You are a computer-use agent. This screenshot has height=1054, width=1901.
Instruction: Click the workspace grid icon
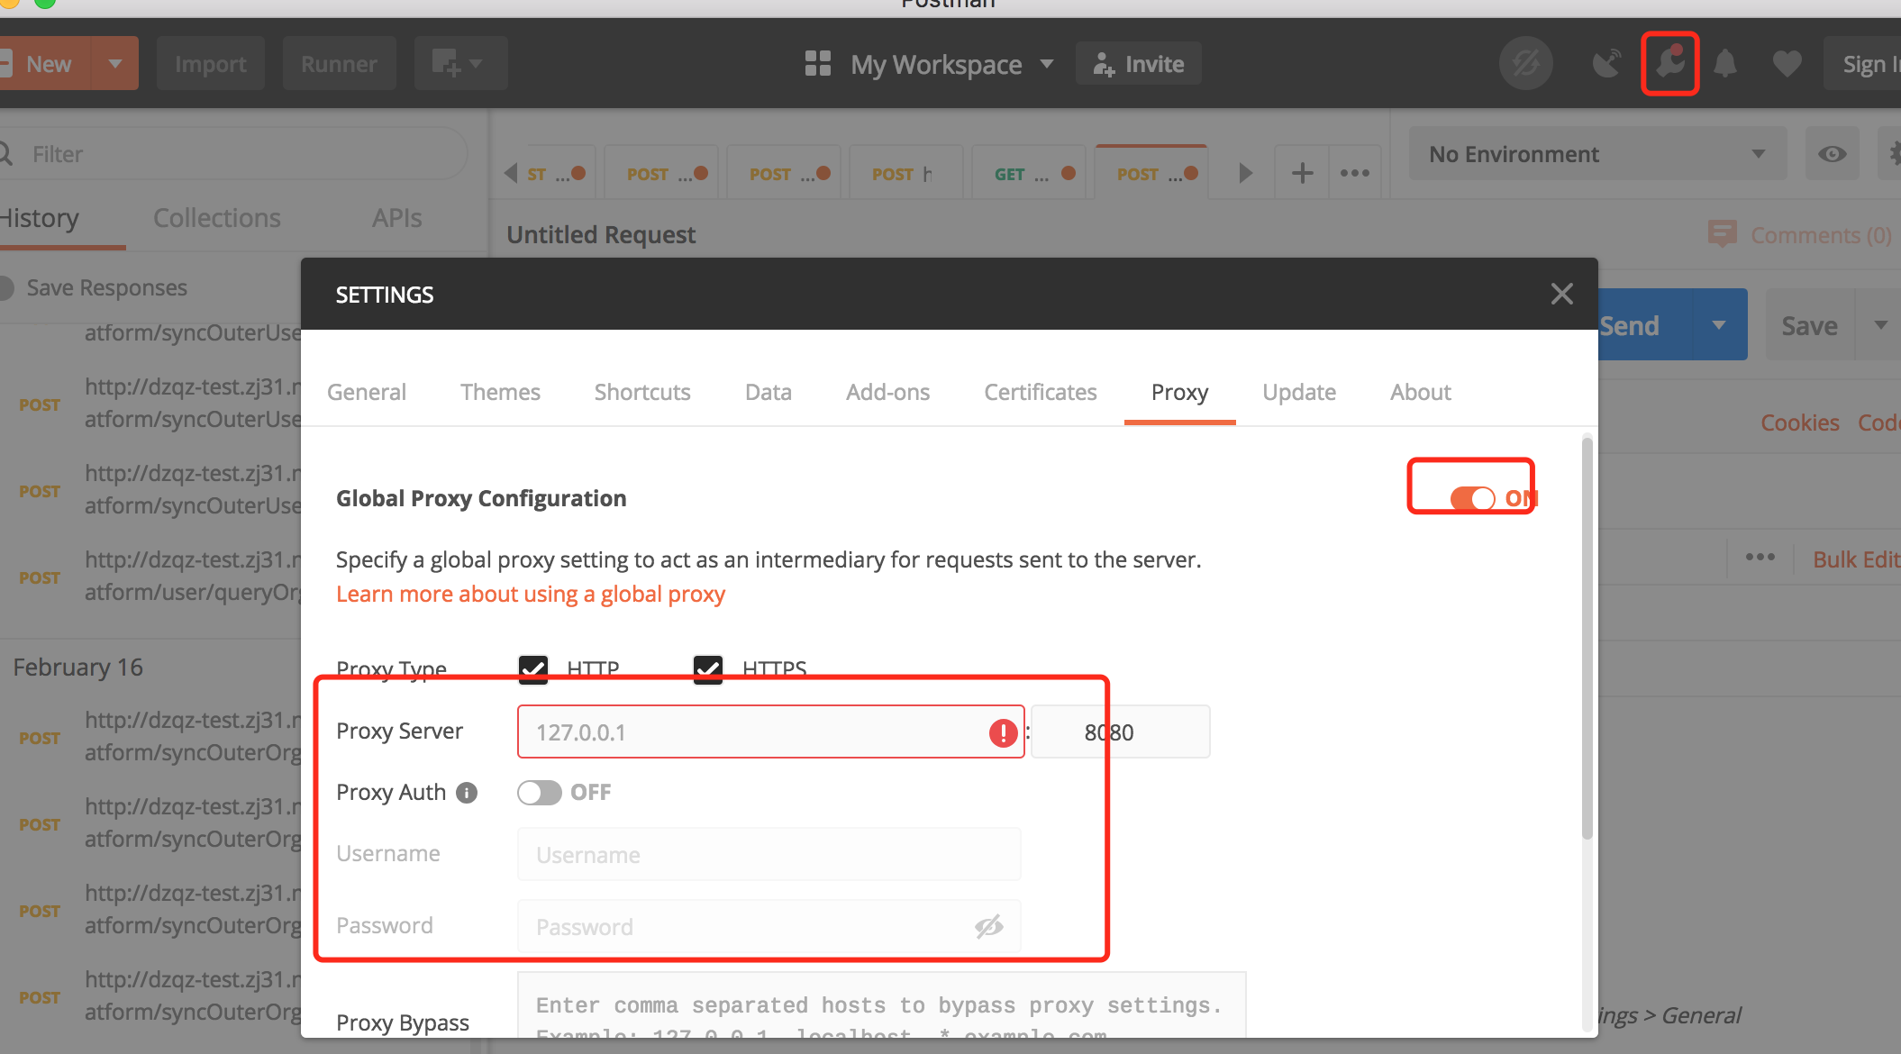point(817,63)
